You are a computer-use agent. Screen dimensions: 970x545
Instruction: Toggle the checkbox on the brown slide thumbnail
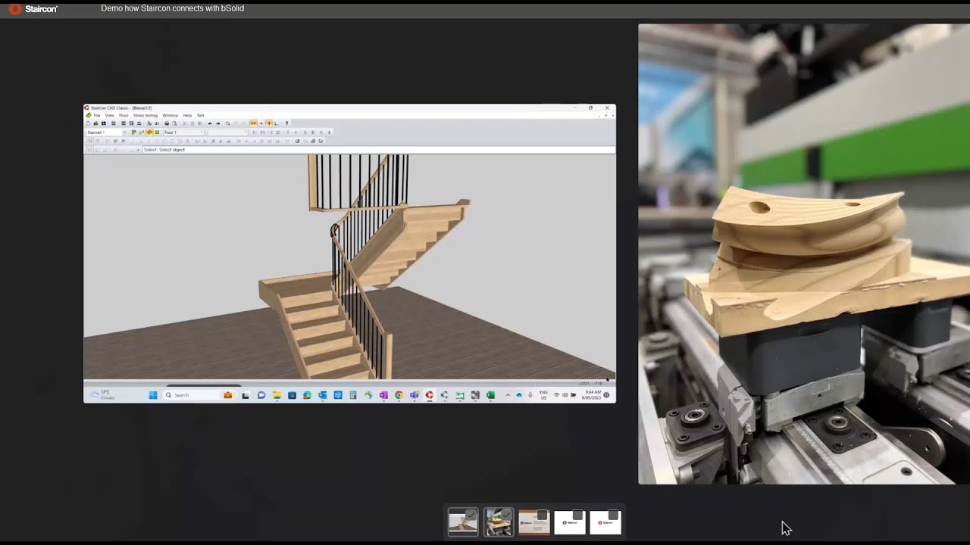pos(542,515)
